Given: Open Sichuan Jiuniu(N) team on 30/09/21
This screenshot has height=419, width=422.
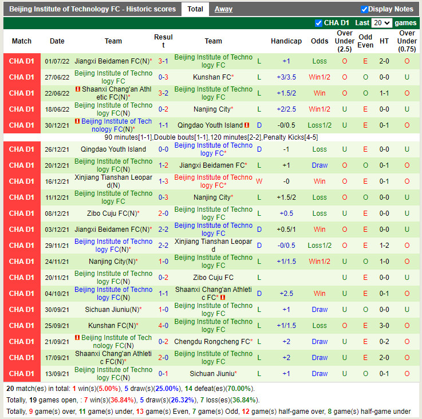Looking at the screenshot, I should point(112,310).
